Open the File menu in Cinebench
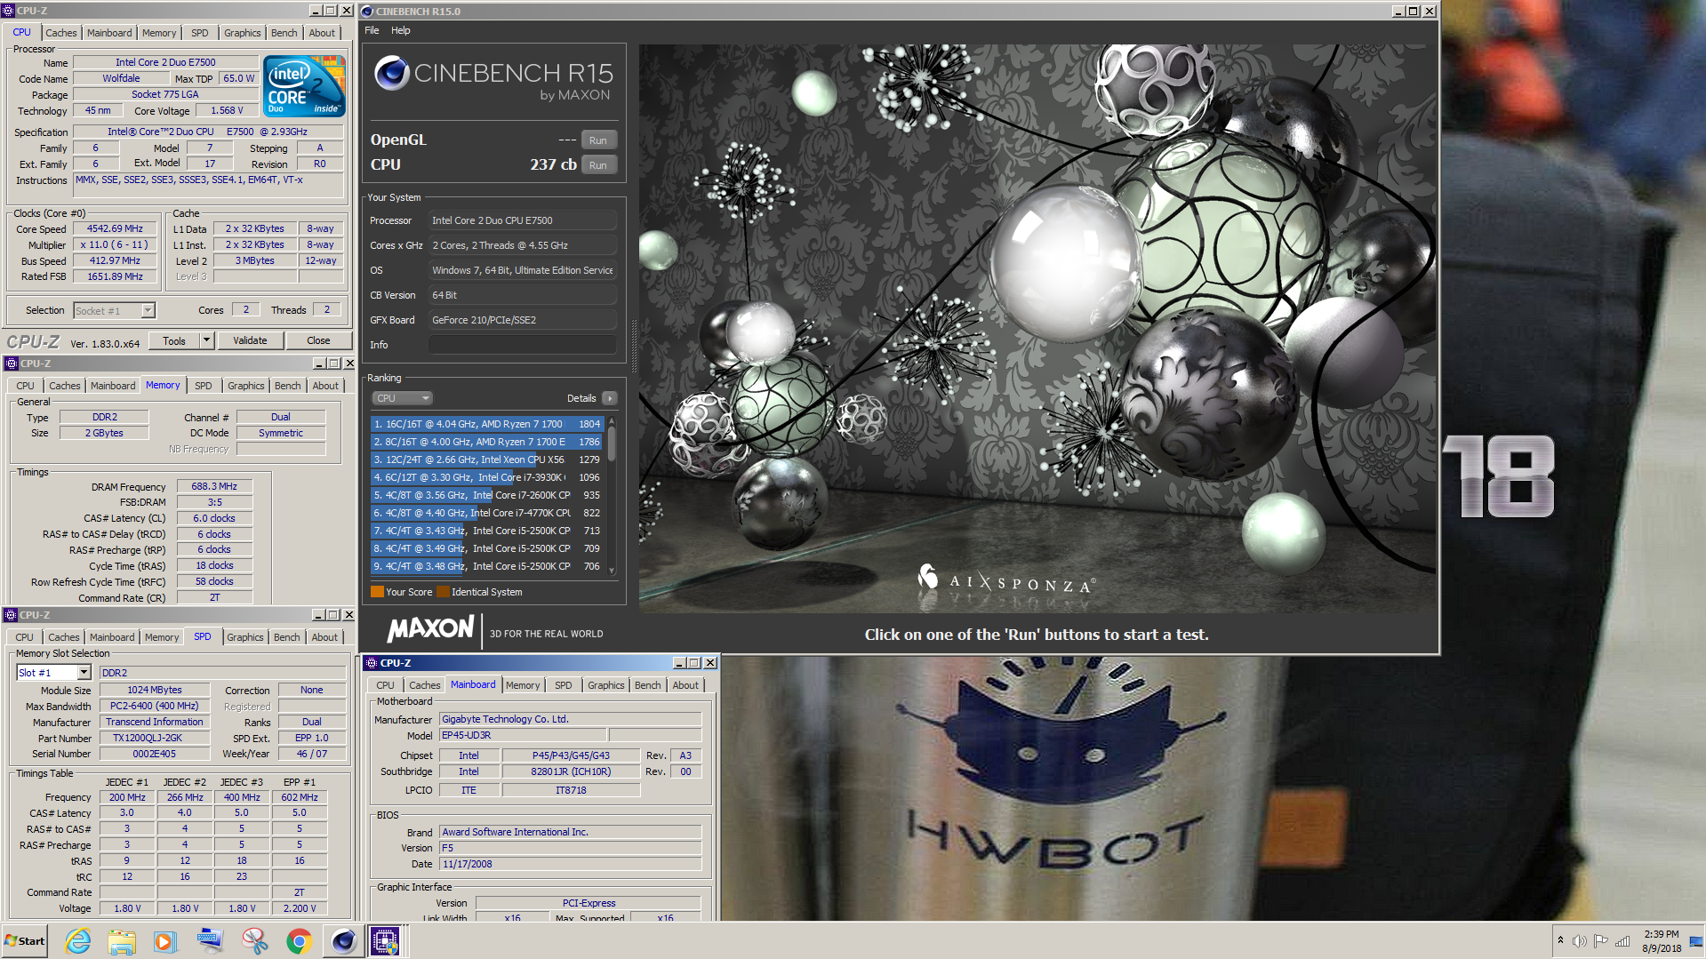Viewport: 1706px width, 959px height. [372, 30]
